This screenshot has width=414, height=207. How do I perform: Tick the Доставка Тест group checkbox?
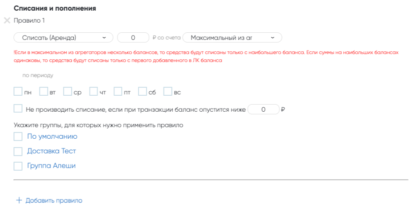tap(18, 151)
